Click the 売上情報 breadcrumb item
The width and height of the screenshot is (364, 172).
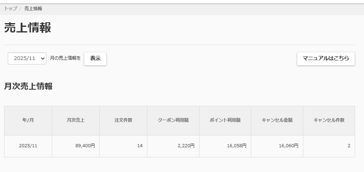tap(33, 9)
